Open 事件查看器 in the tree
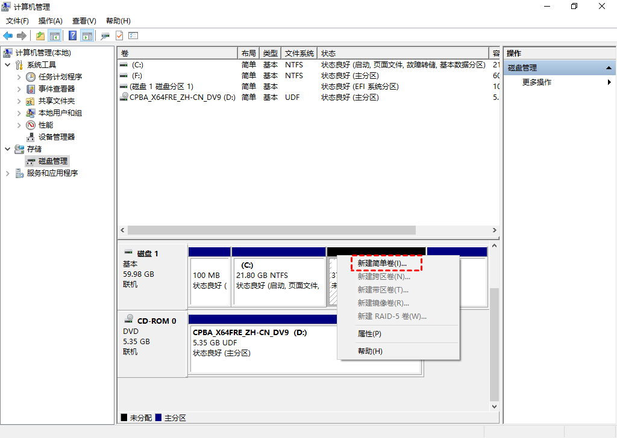Viewport: 617px width, 438px height. (x=57, y=89)
